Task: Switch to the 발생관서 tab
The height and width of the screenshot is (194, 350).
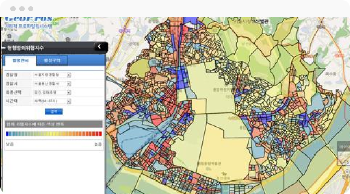Action: click(x=20, y=61)
